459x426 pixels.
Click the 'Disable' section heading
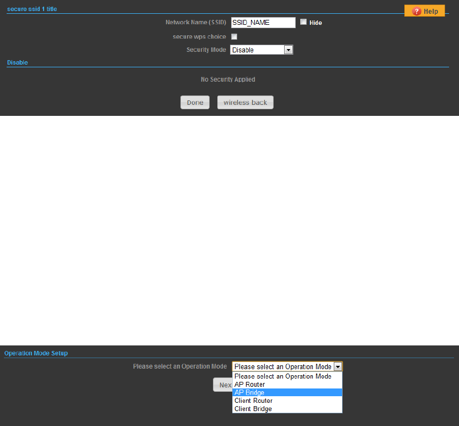coord(18,62)
